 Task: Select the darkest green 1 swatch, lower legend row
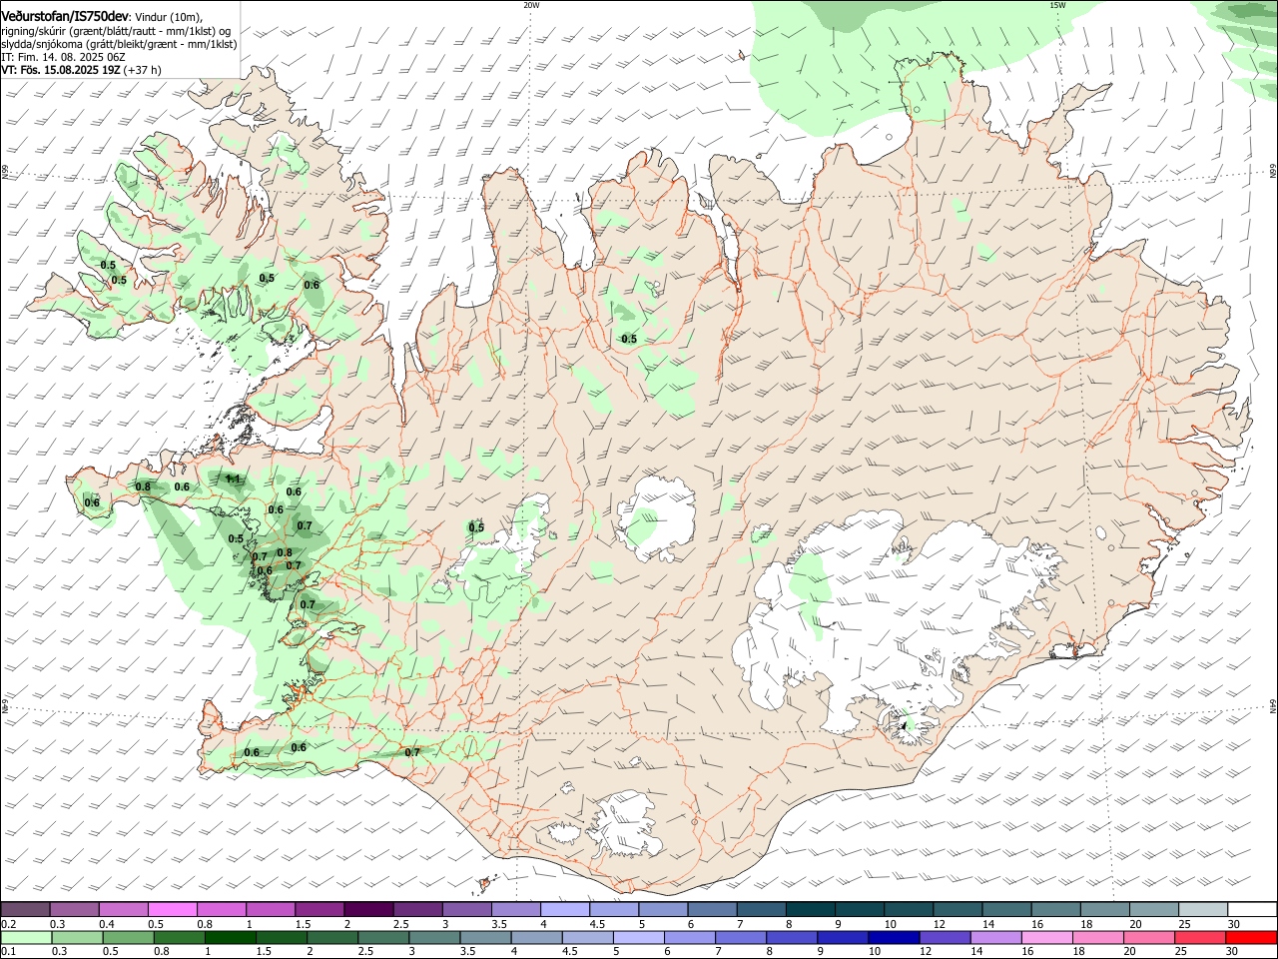231,937
